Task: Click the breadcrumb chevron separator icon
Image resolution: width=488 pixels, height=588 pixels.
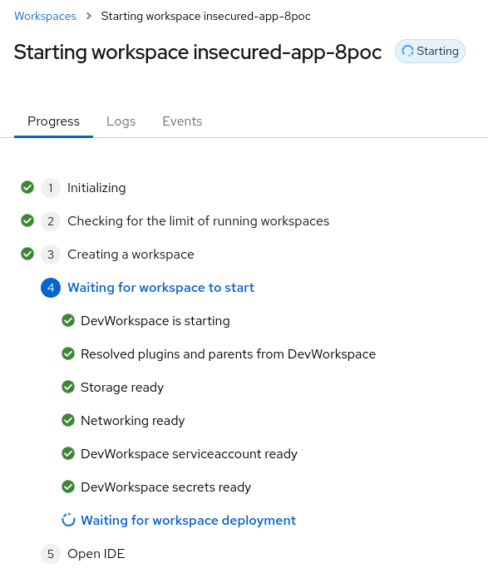Action: [x=89, y=16]
